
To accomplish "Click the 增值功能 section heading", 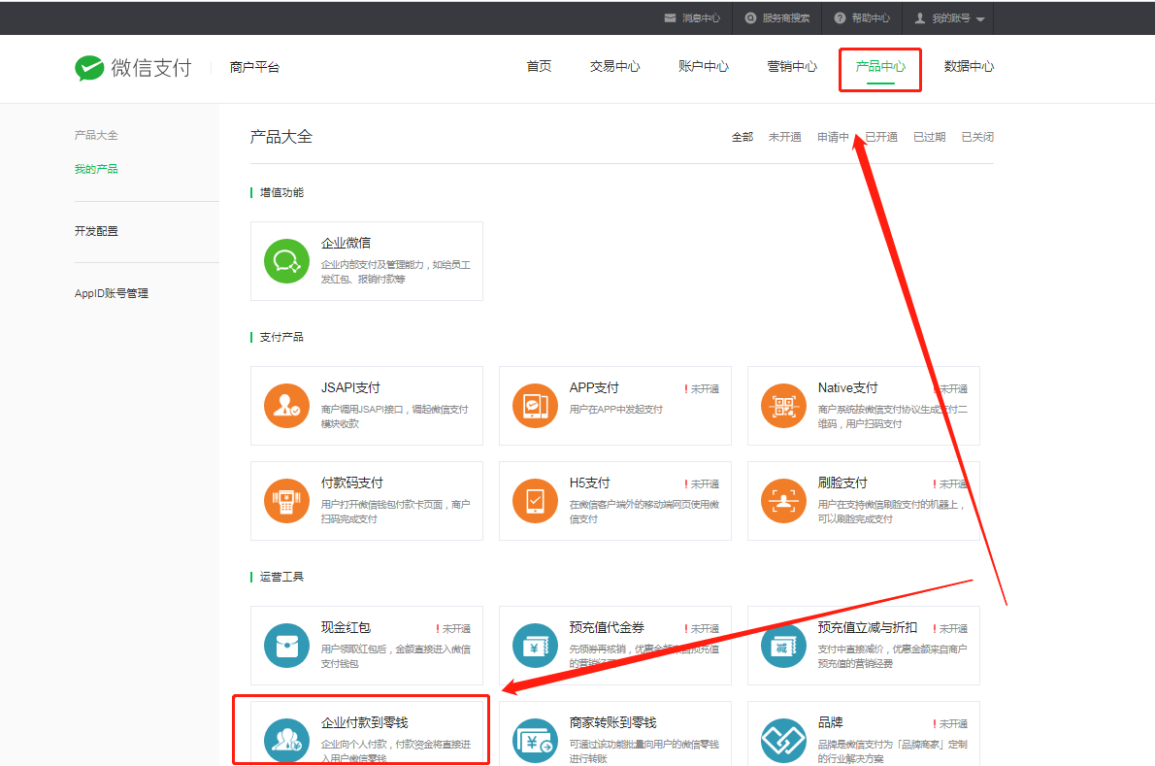I will click(x=281, y=192).
